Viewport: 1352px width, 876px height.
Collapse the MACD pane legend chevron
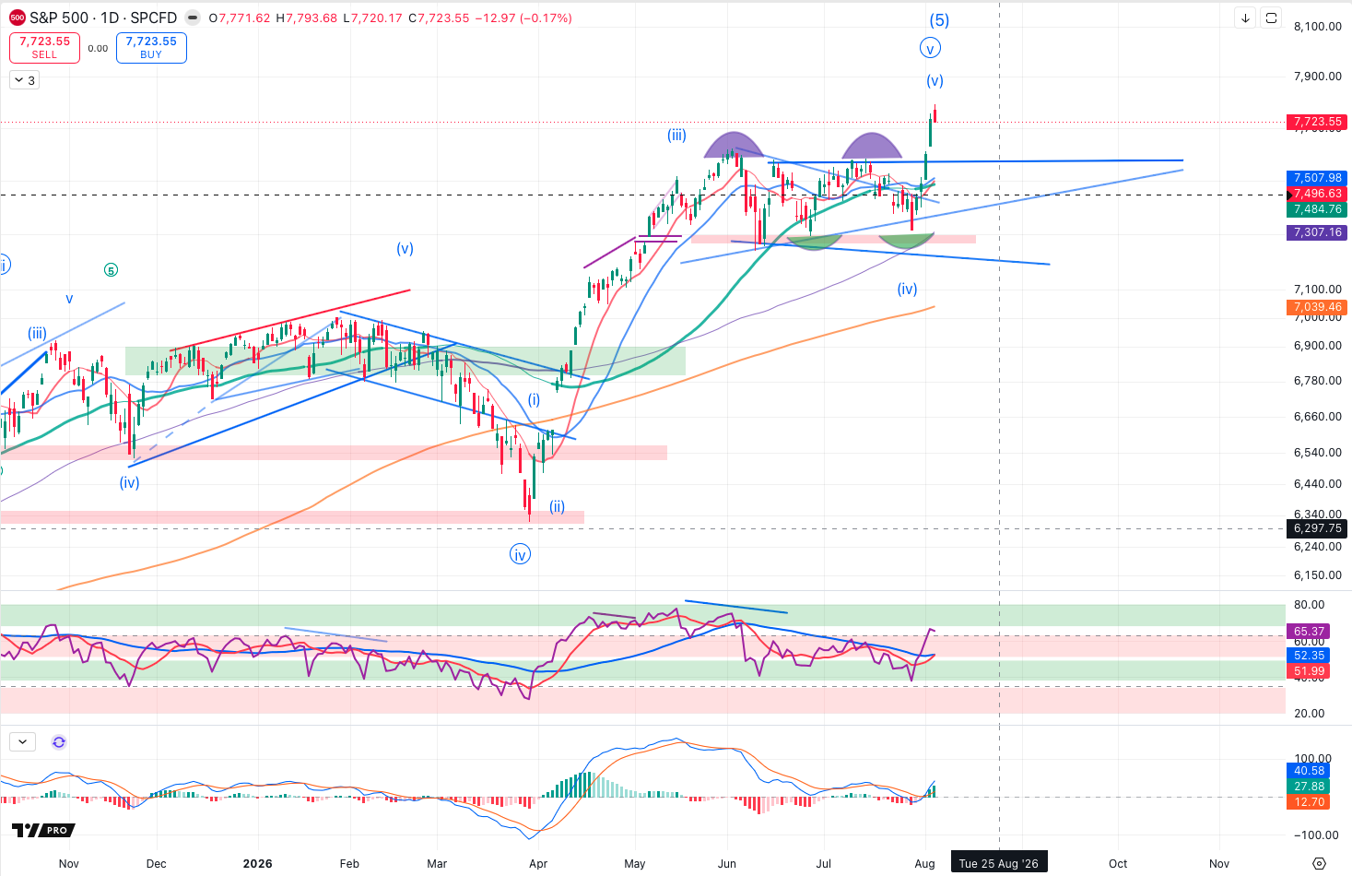point(22,741)
